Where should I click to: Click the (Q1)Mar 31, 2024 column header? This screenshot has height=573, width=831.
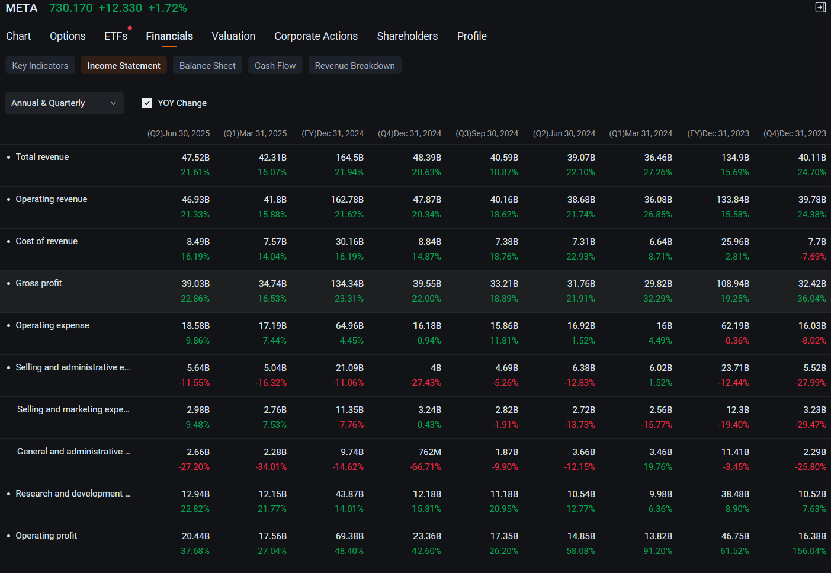(641, 134)
